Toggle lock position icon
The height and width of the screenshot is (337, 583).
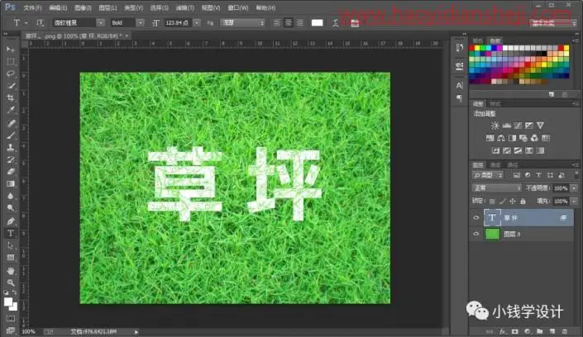pyautogui.click(x=513, y=201)
